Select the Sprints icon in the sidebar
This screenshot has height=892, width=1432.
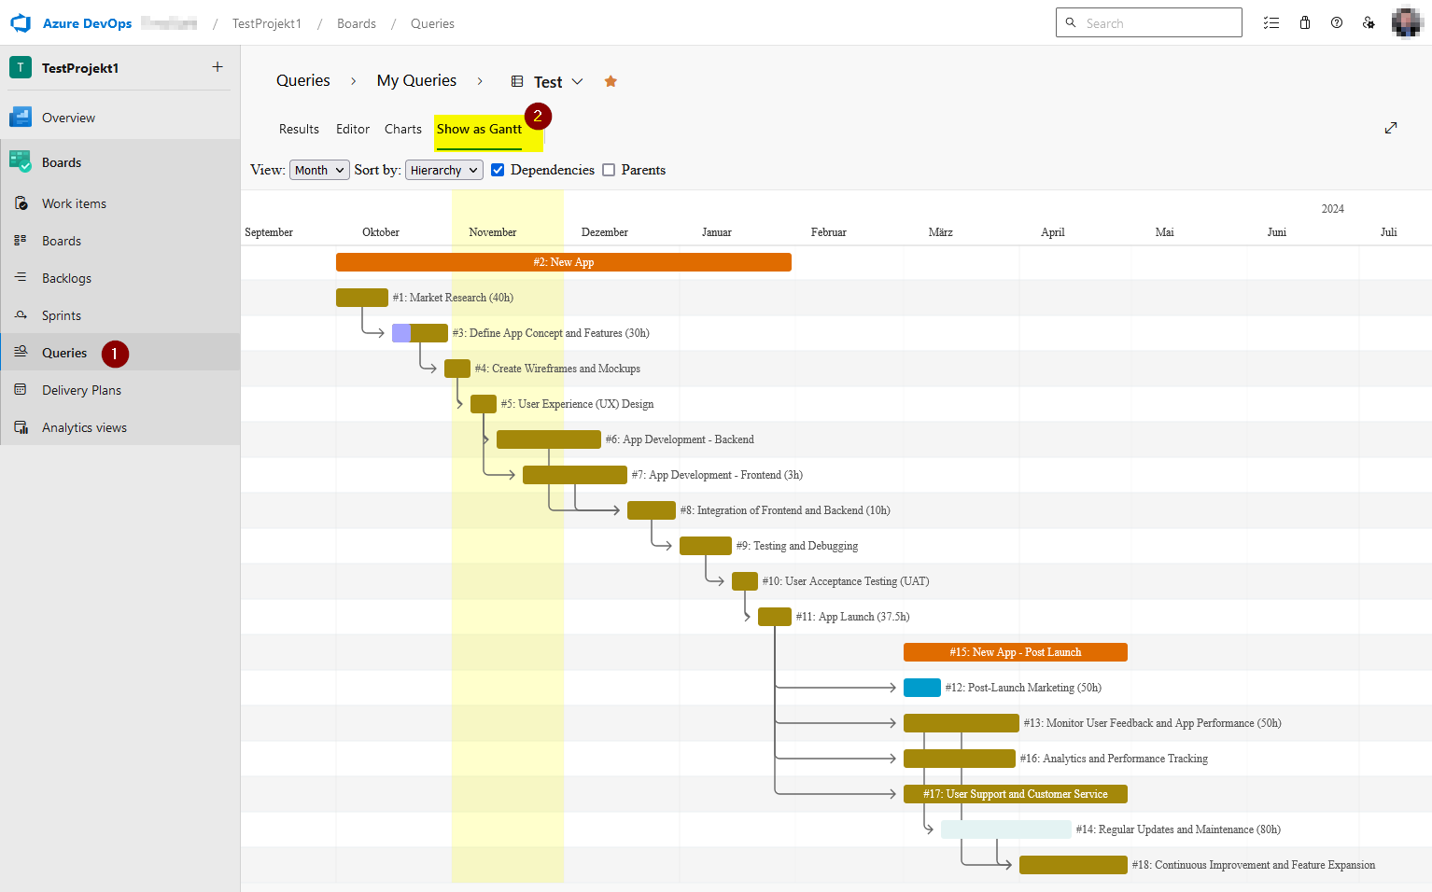tap(21, 315)
